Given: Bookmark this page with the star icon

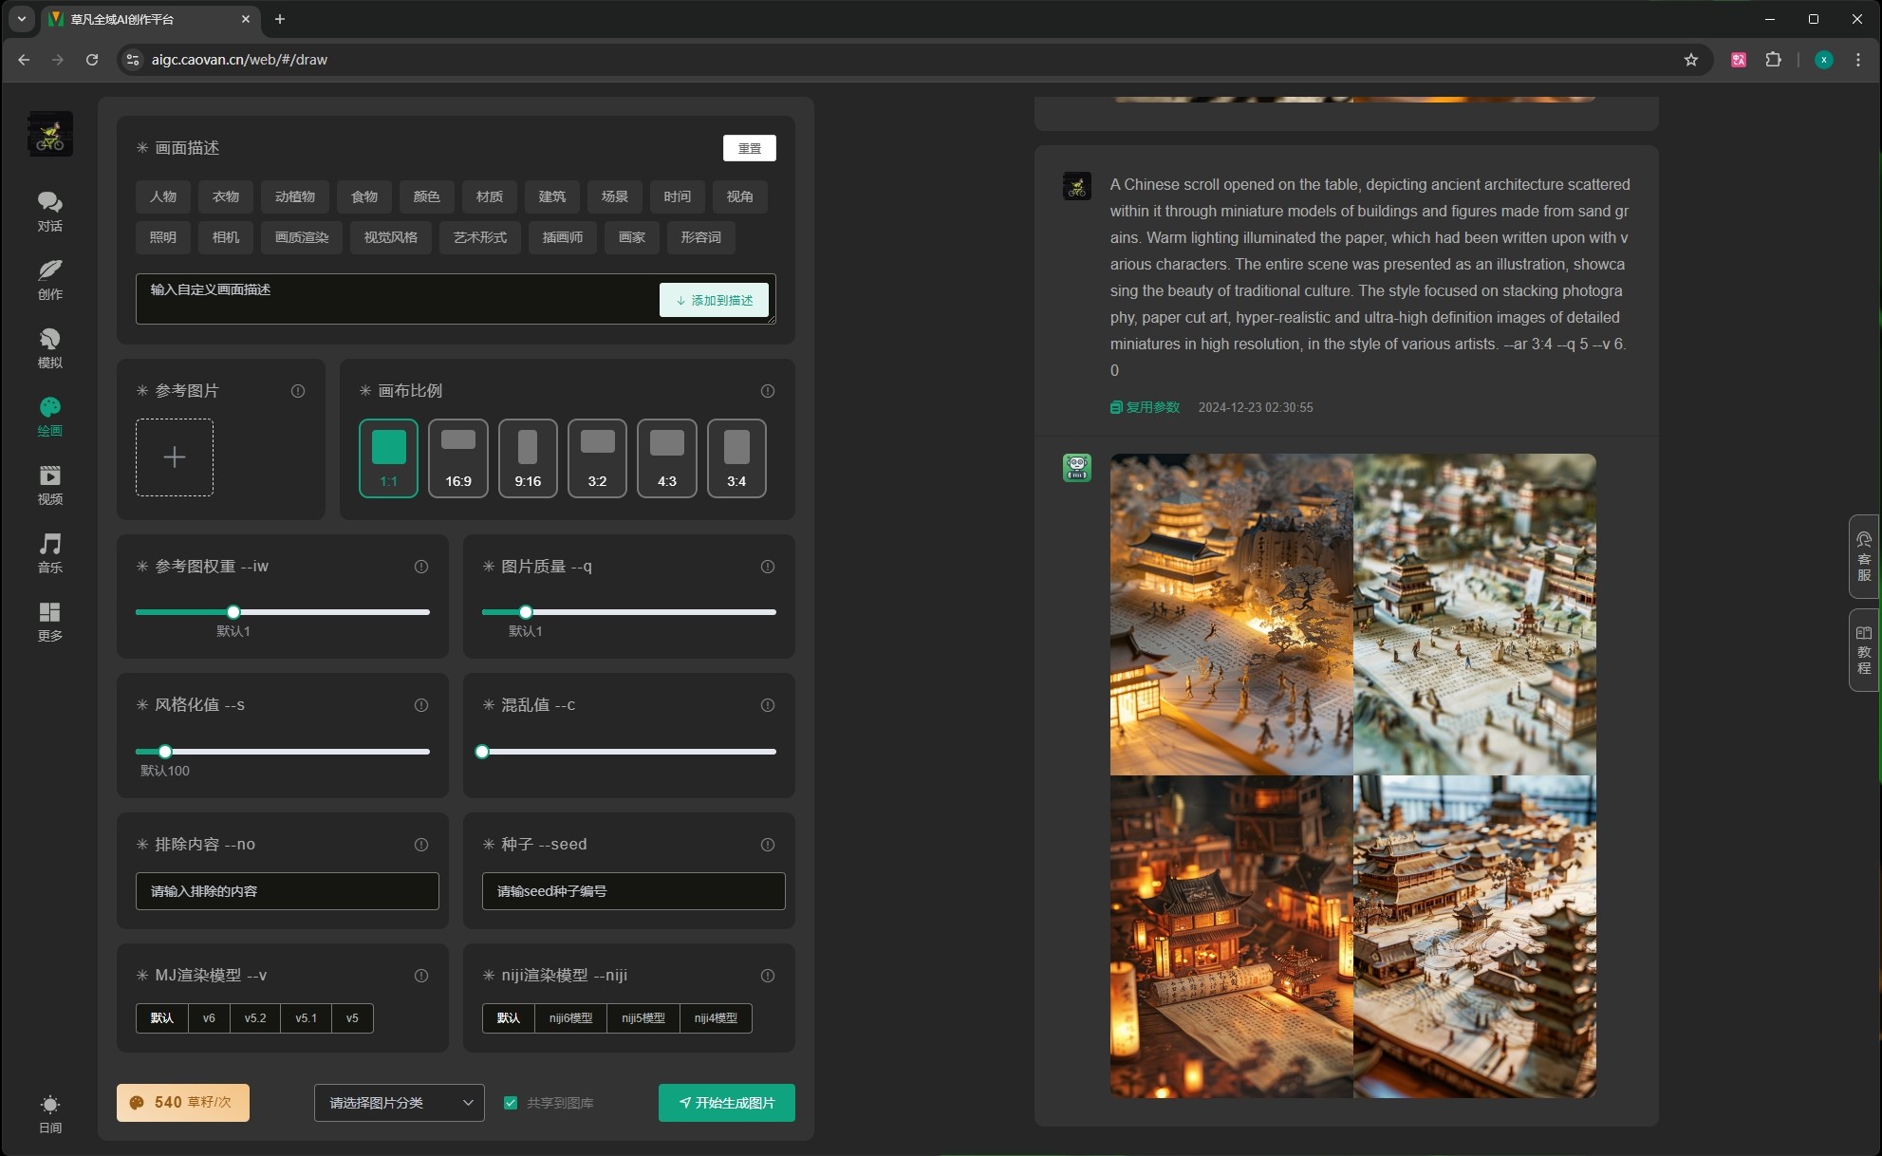Looking at the screenshot, I should pos(1690,60).
